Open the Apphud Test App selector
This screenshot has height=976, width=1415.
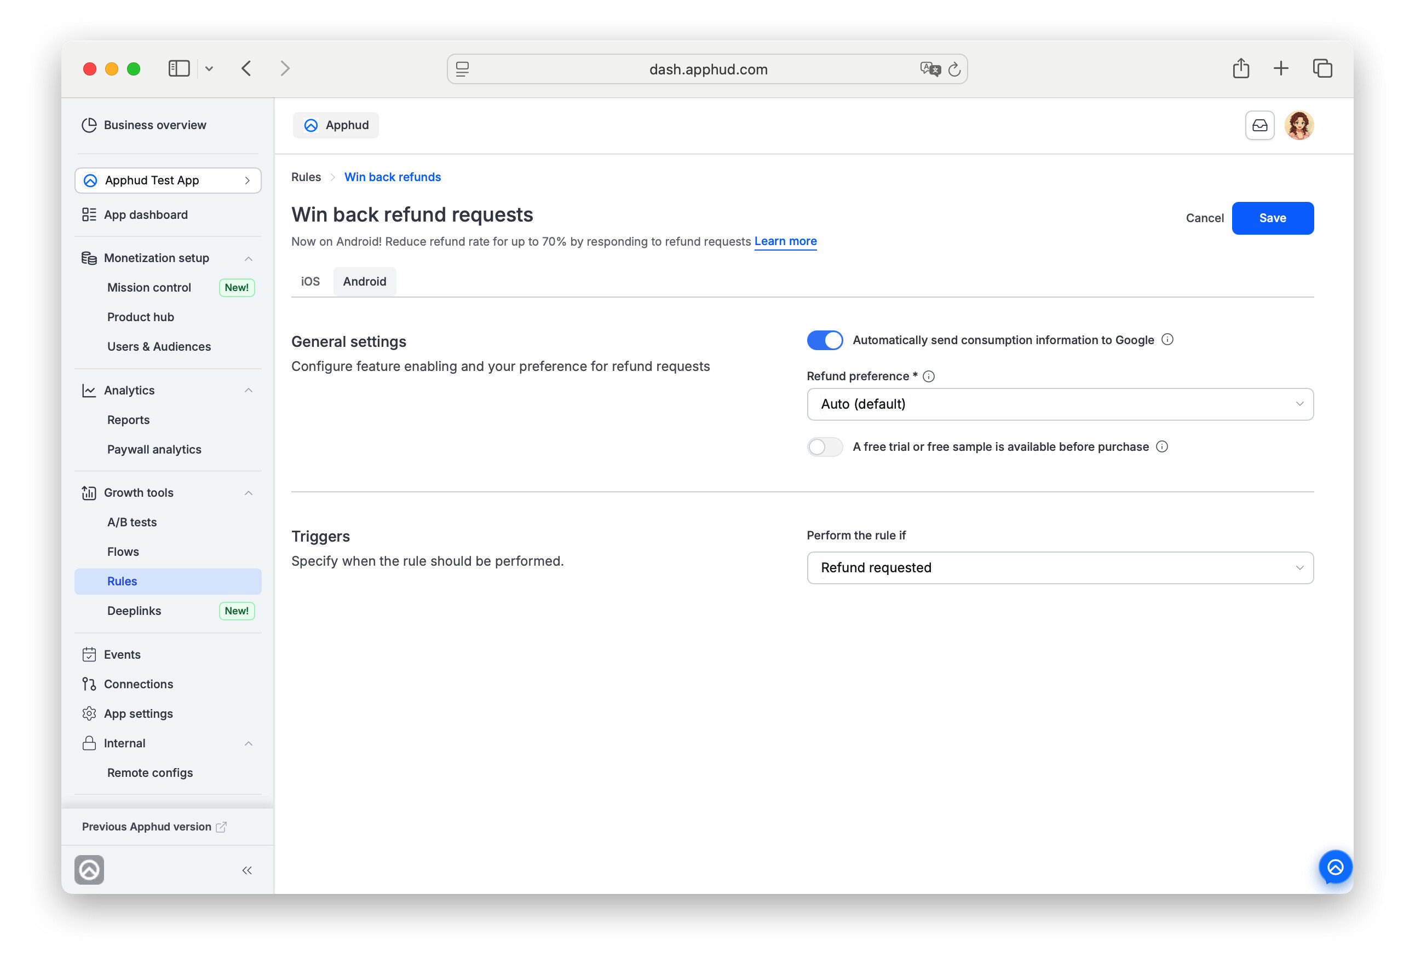pos(168,181)
